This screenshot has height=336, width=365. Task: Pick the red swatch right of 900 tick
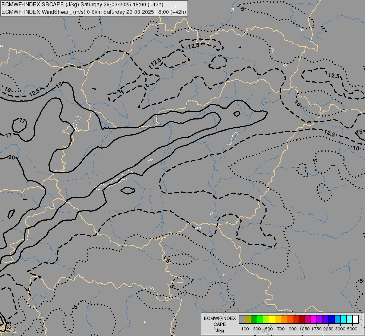296,320
